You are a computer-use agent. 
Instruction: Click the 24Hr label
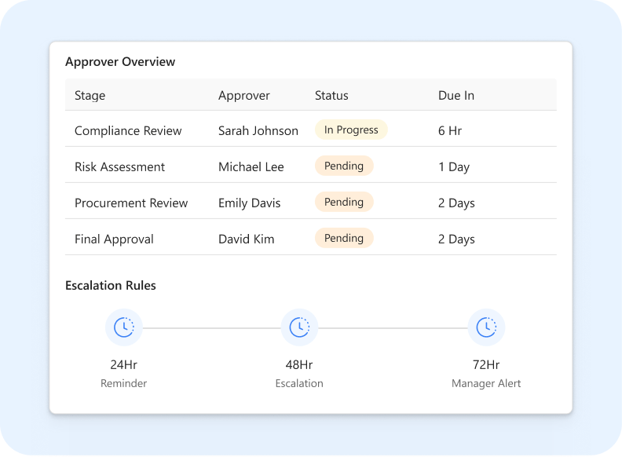[124, 364]
